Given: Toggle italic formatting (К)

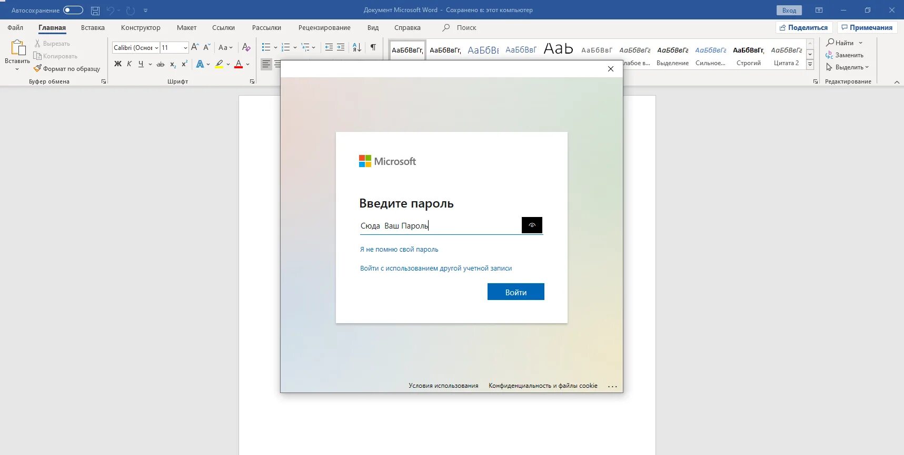Looking at the screenshot, I should click(x=130, y=64).
